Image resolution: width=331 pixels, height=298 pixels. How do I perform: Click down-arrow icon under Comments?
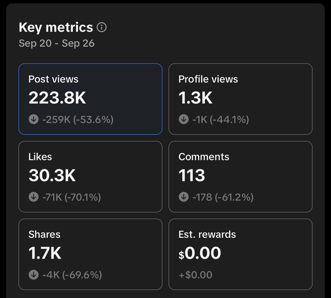click(x=183, y=197)
